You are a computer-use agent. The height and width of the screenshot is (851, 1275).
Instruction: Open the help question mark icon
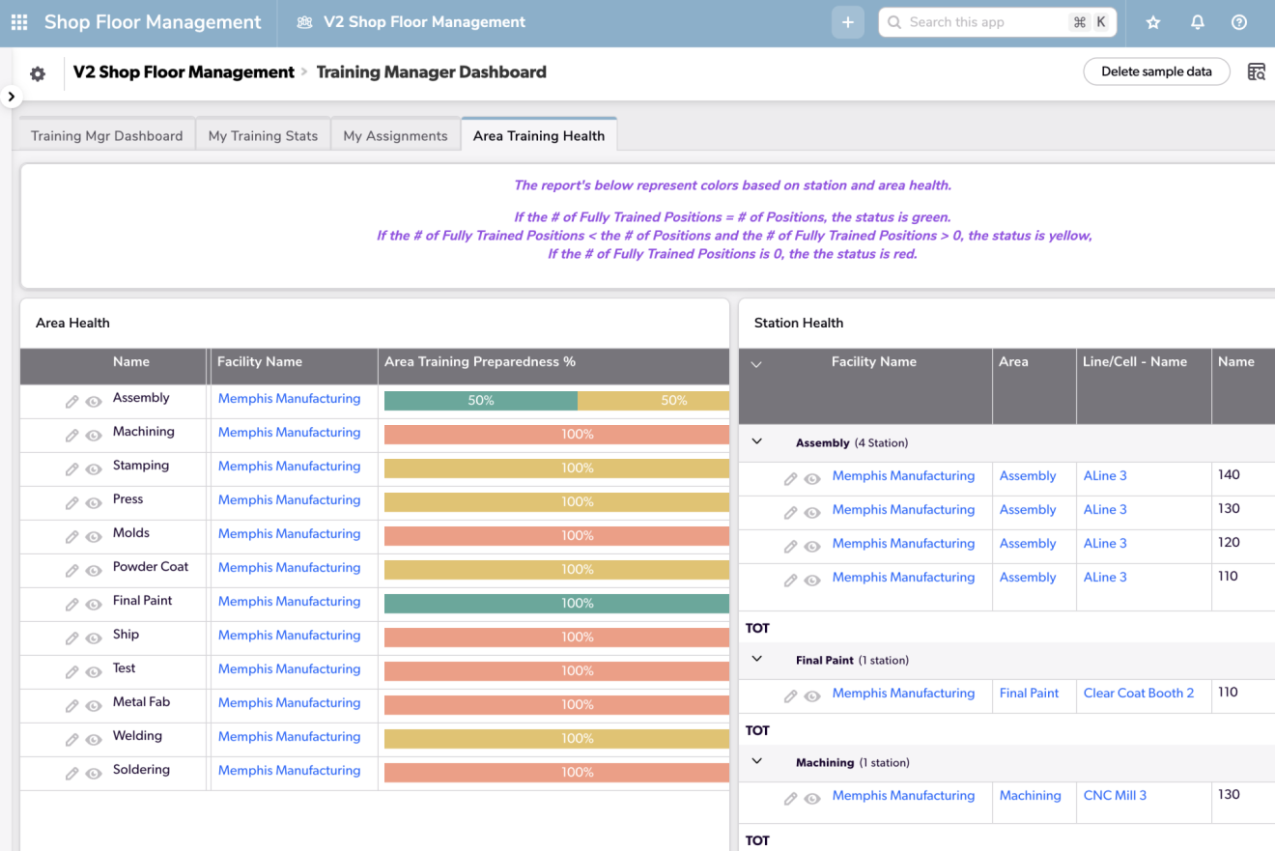[x=1239, y=23]
